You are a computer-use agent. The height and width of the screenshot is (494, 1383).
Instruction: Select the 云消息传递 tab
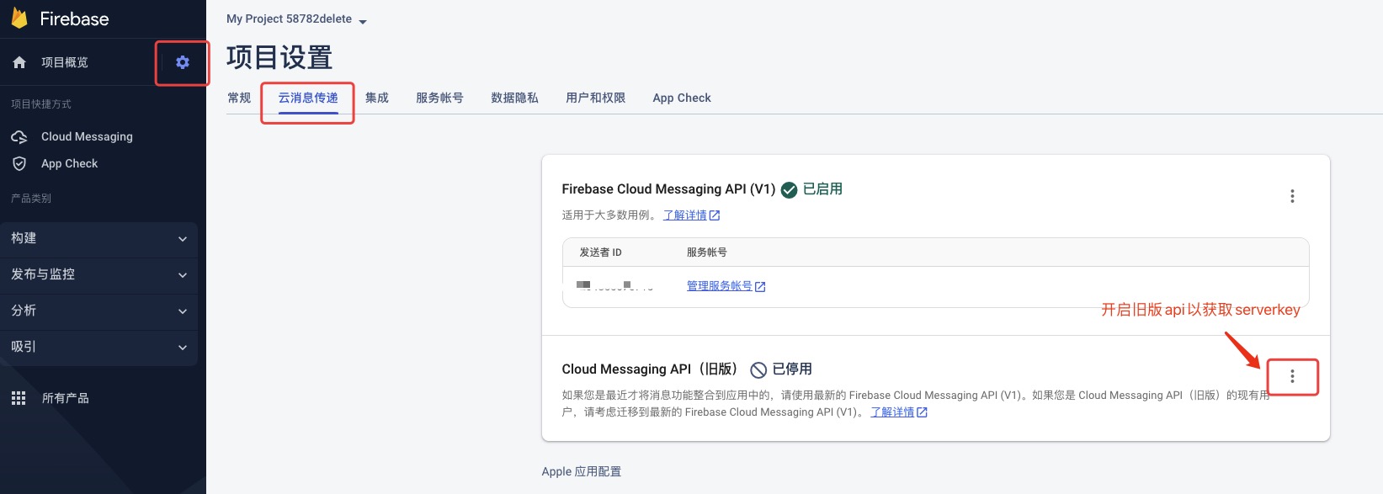coord(308,98)
